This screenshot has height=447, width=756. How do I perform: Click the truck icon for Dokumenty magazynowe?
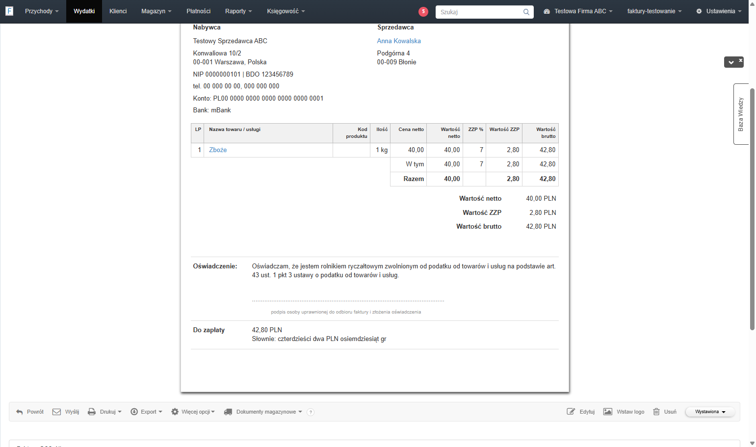[x=228, y=412]
